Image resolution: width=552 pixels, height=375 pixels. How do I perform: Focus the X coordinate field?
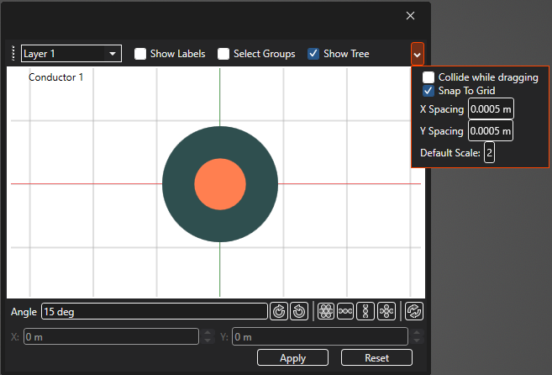pyautogui.click(x=111, y=336)
